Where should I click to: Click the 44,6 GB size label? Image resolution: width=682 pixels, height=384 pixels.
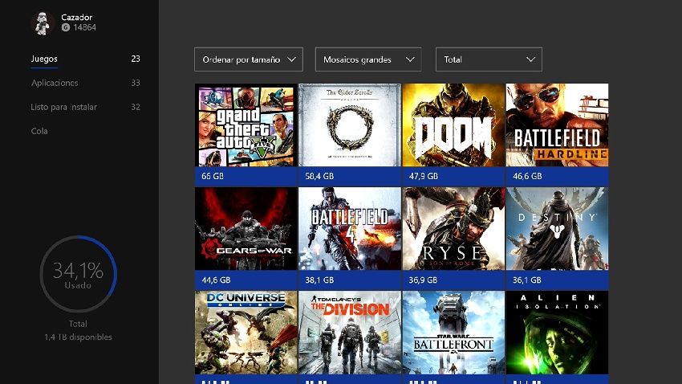point(216,280)
